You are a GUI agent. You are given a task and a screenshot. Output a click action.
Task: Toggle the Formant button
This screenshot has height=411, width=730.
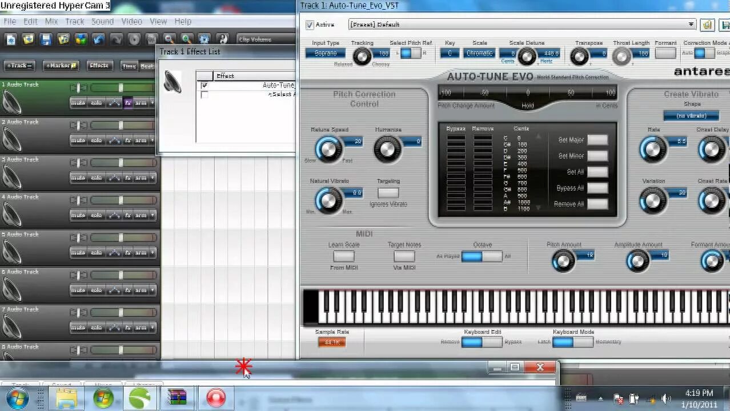(x=665, y=53)
